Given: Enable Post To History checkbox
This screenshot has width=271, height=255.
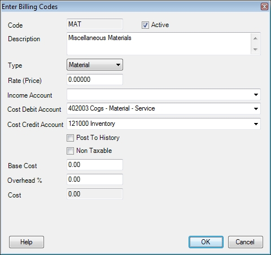Looking at the screenshot, I should (x=70, y=138).
